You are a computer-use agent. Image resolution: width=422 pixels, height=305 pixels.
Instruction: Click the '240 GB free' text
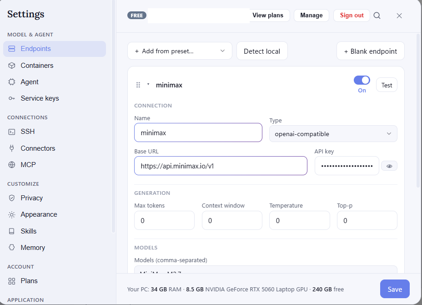(x=328, y=290)
